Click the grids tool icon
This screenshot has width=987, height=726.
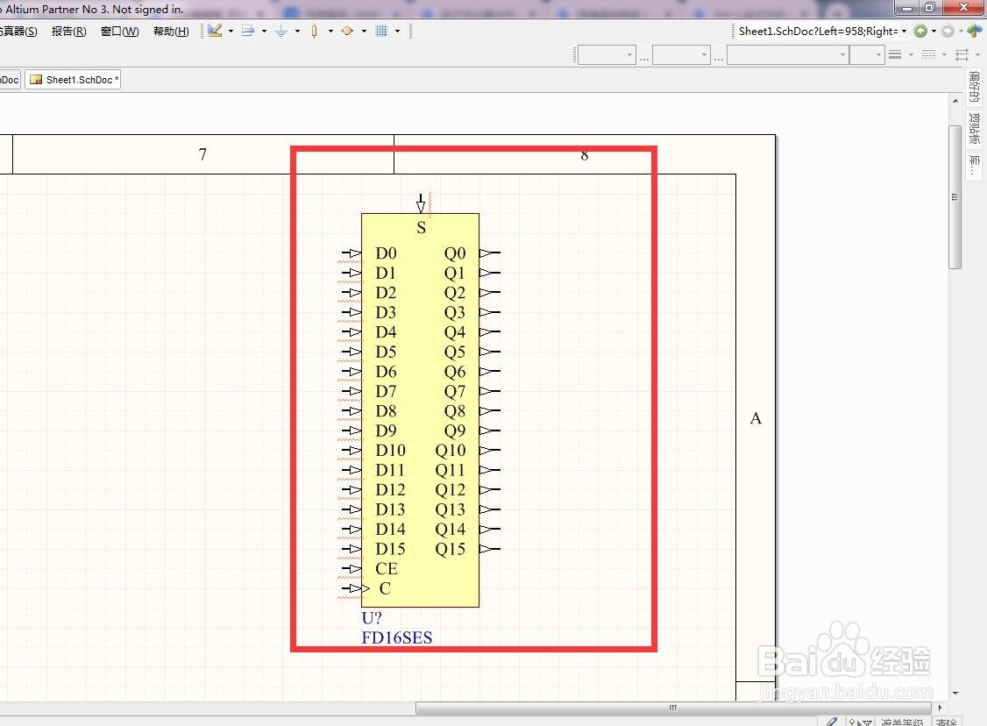click(x=381, y=30)
